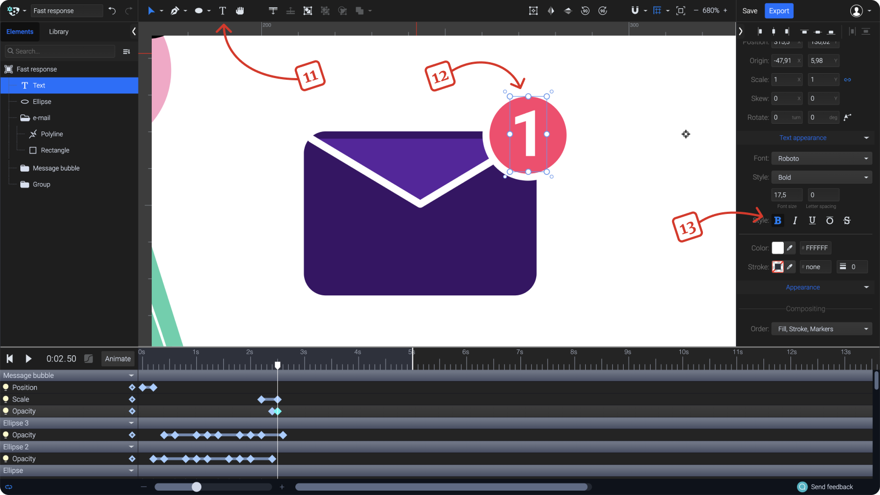Screen dimensions: 880x495
Task: Click the Export button
Action: pyautogui.click(x=779, y=10)
